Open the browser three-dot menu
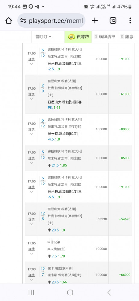Screen dimensions: 139x301 click(130, 20)
